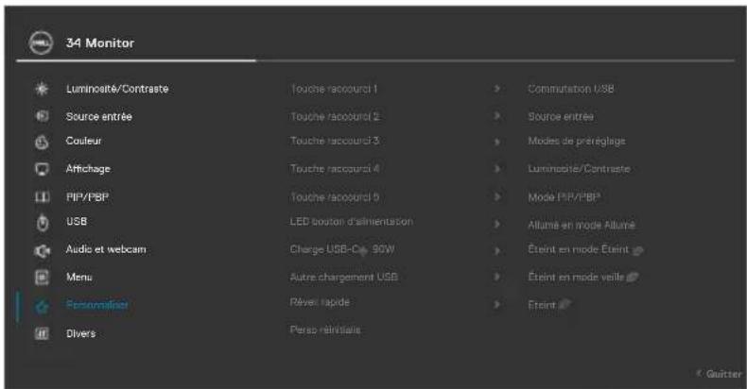Expand arrow for Charge USB-C 90W
This screenshot has height=389, width=747.
pyautogui.click(x=496, y=250)
